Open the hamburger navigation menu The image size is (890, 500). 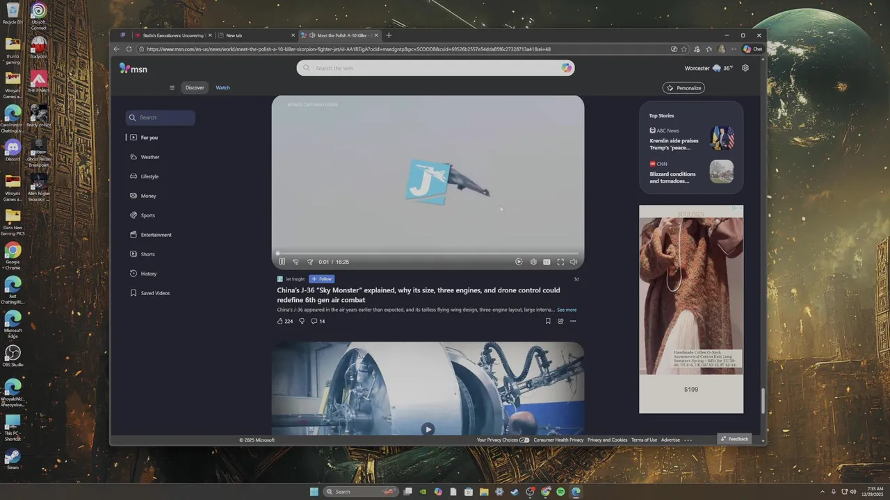(x=172, y=87)
